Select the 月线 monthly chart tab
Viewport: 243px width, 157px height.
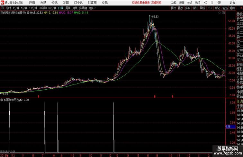[x=75, y=8]
